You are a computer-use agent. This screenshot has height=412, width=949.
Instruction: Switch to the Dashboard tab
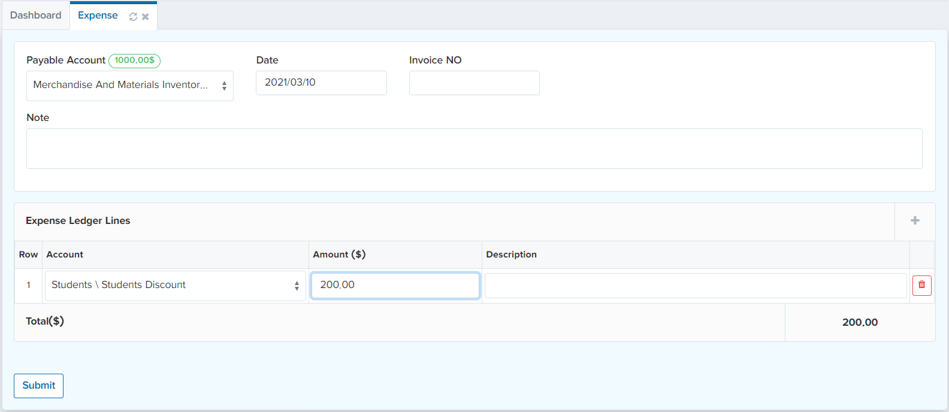[35, 16]
